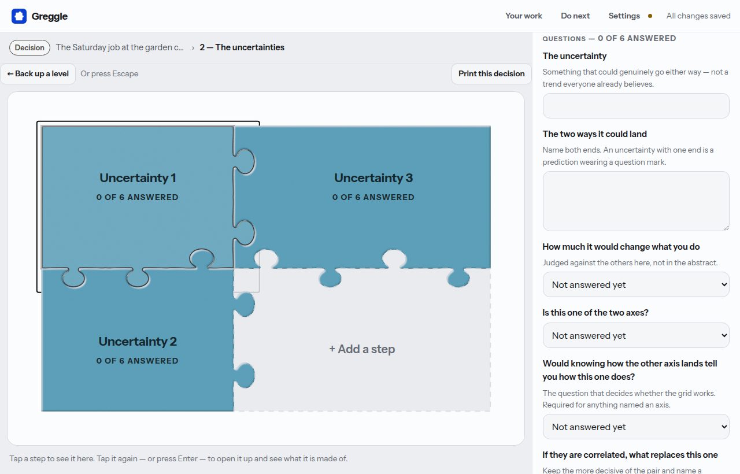Image resolution: width=740 pixels, height=474 pixels.
Task: Click the current breadcrumb '2 — The uncertainties'
Action: pos(242,47)
